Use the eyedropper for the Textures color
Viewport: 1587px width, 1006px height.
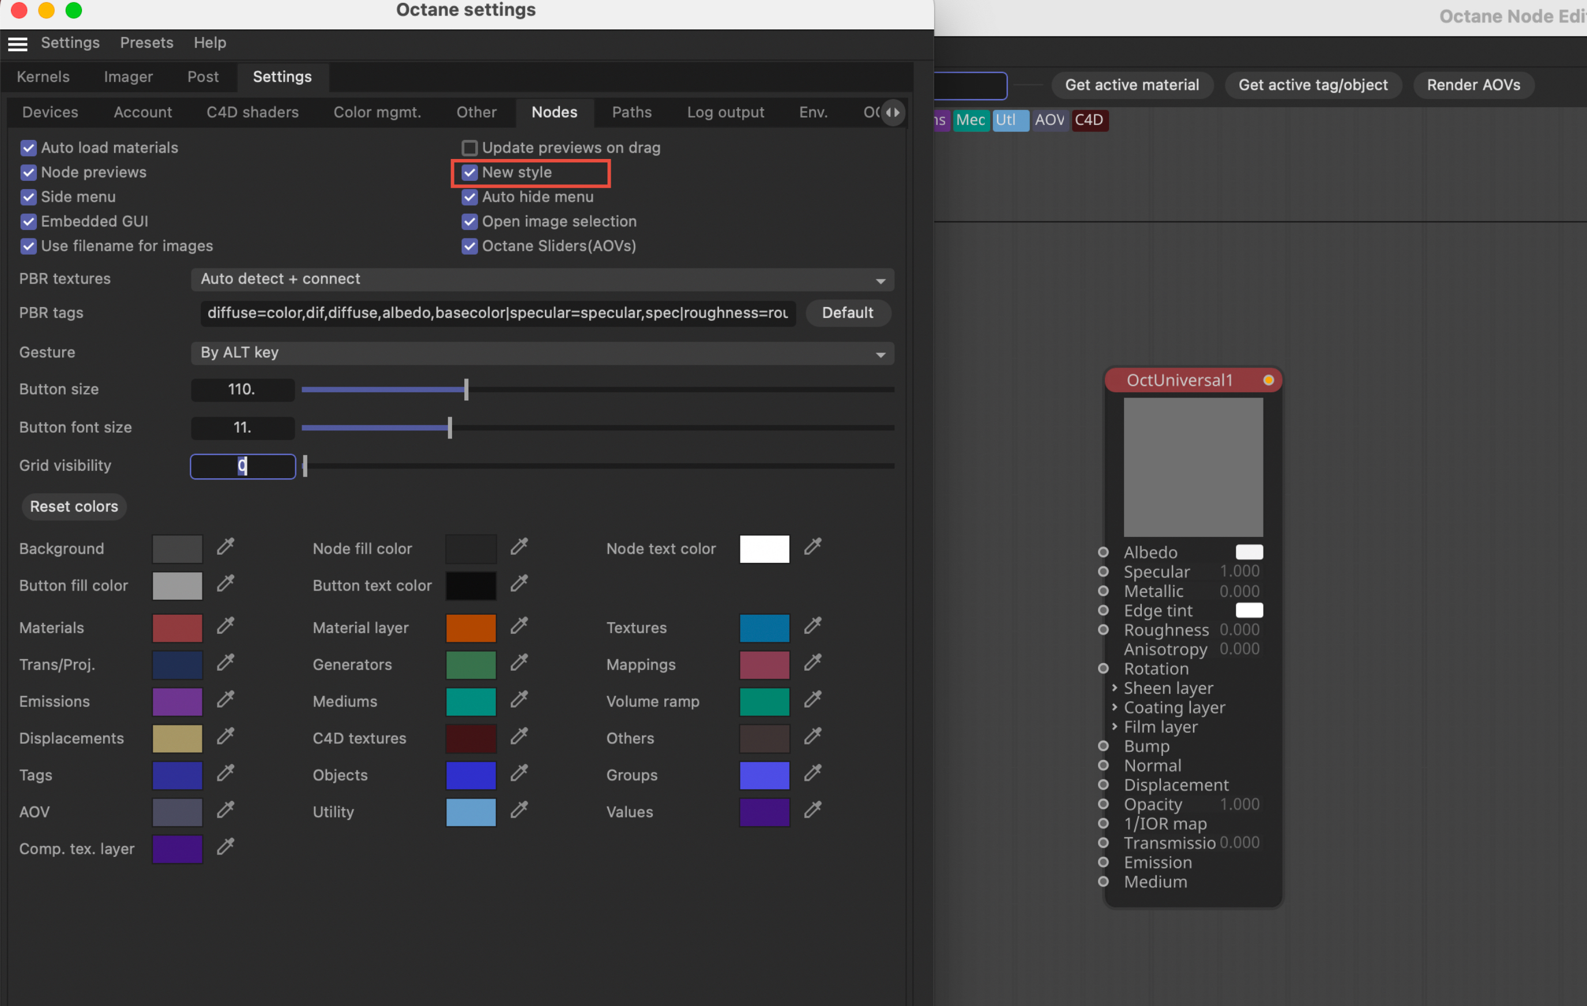pos(813,626)
